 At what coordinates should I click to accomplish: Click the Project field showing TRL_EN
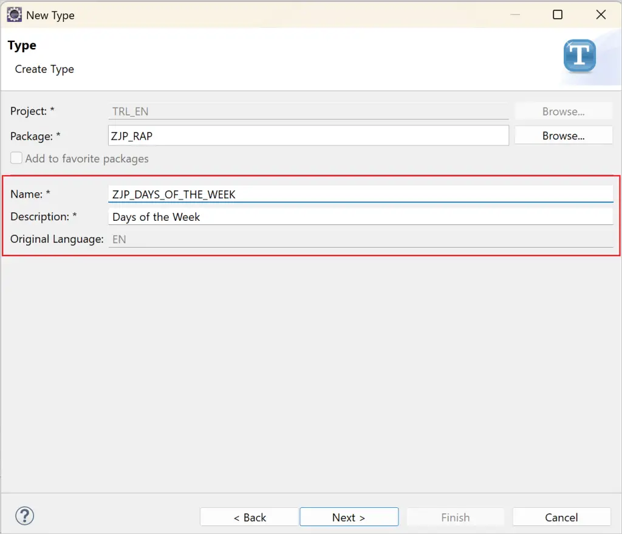tap(308, 111)
